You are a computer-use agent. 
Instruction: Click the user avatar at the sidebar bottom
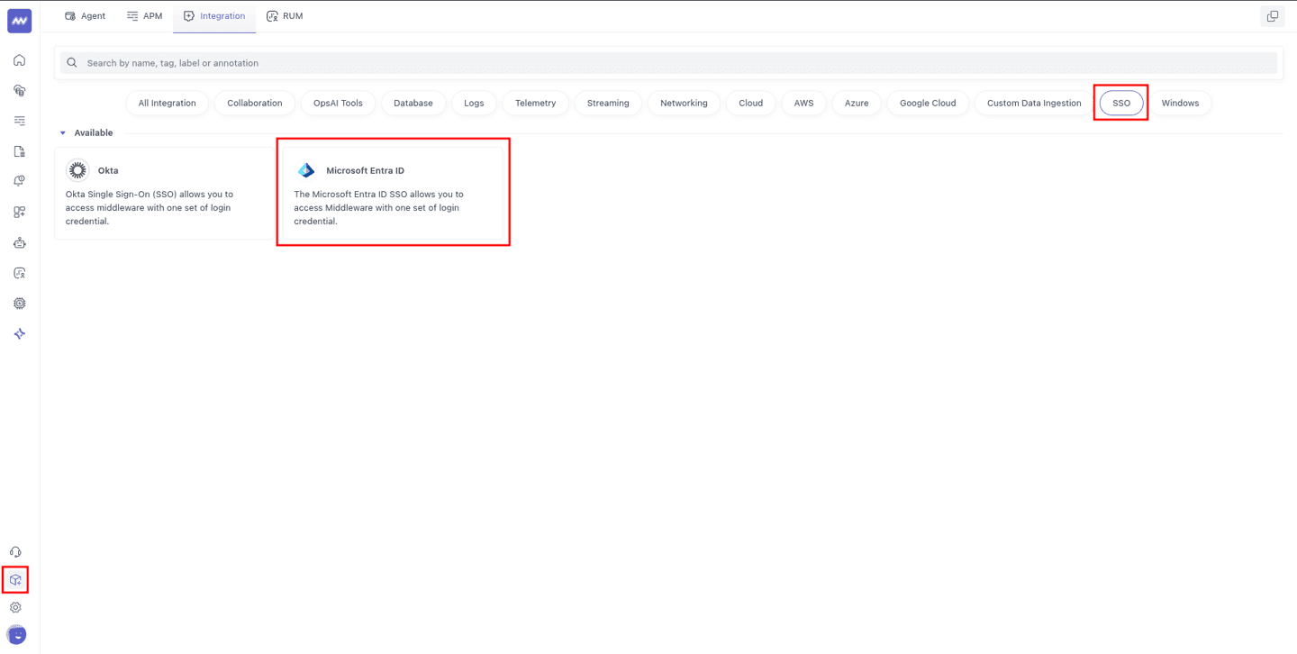(18, 635)
